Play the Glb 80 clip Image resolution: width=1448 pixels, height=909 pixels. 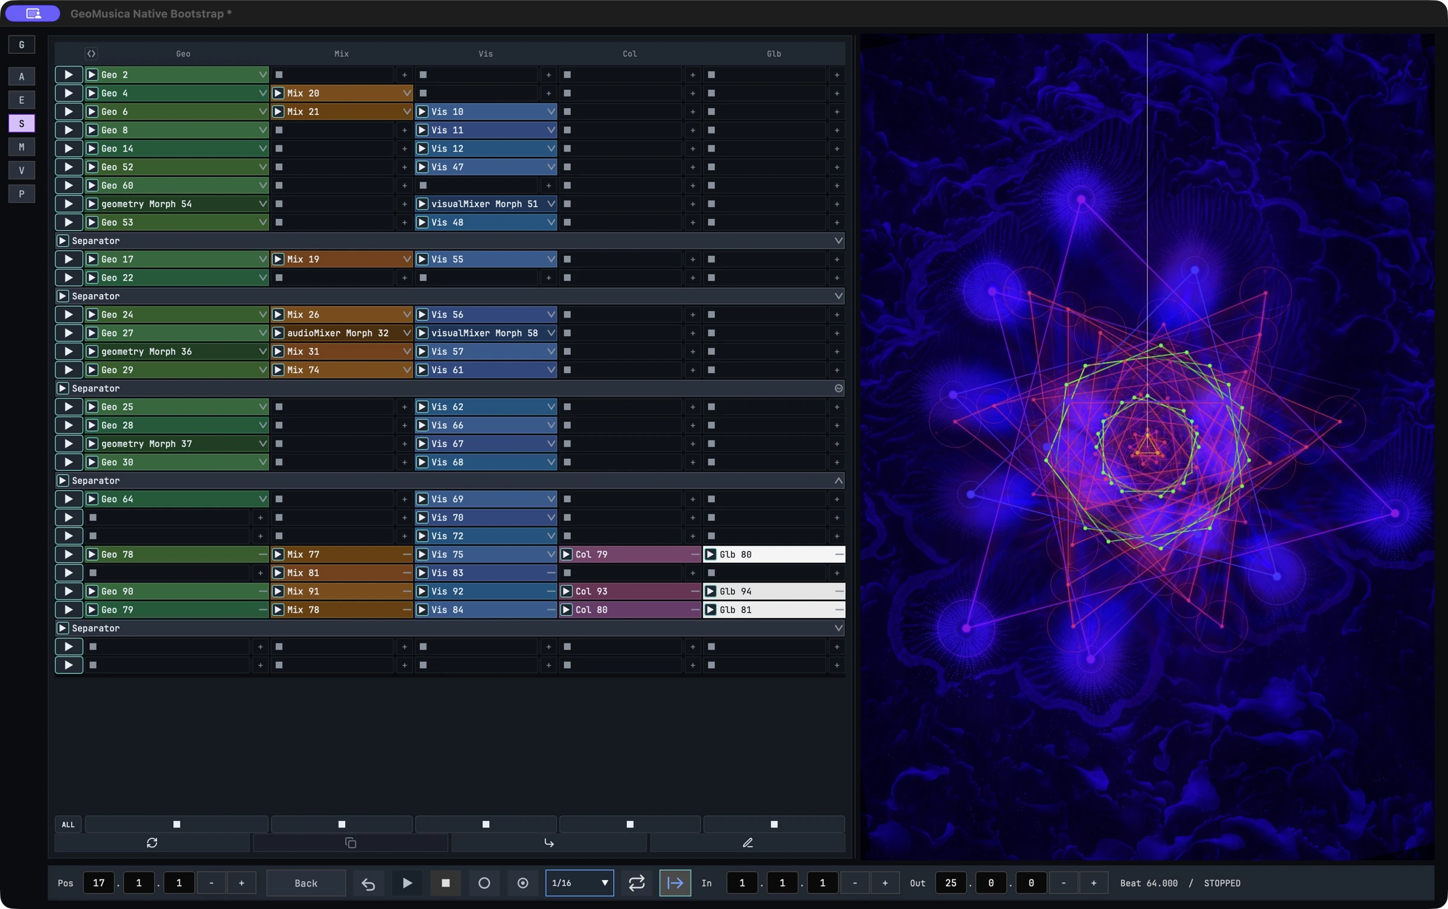[711, 554]
